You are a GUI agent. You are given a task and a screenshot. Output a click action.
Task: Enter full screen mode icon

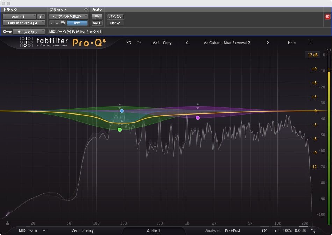pyautogui.click(x=309, y=43)
